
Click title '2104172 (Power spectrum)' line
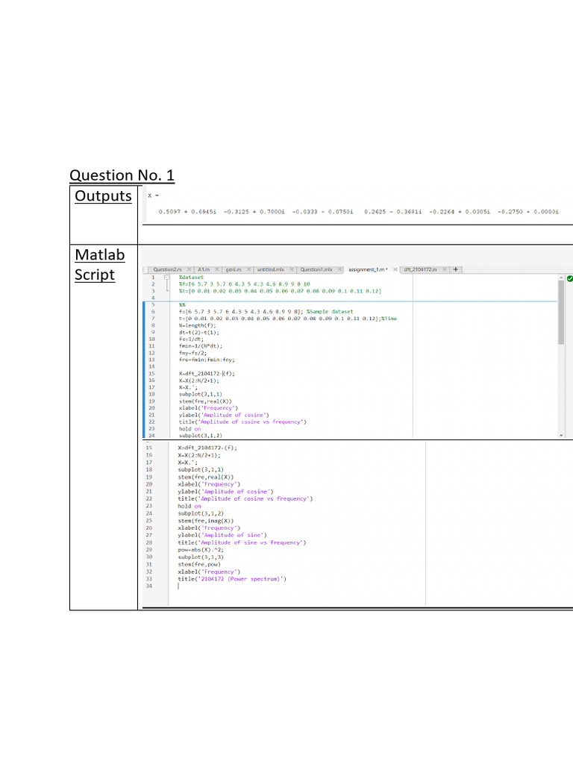(232, 579)
